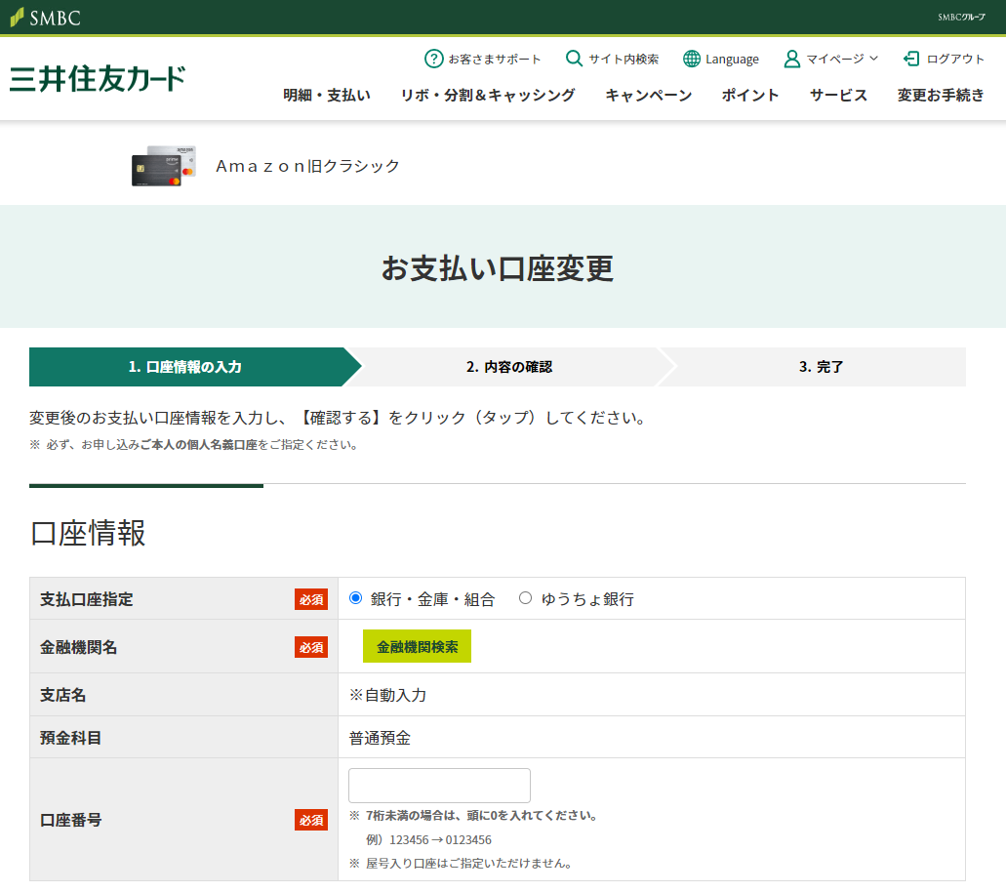The height and width of the screenshot is (892, 1006).
Task: Click inside the 口座番号 input field
Action: pos(438,785)
